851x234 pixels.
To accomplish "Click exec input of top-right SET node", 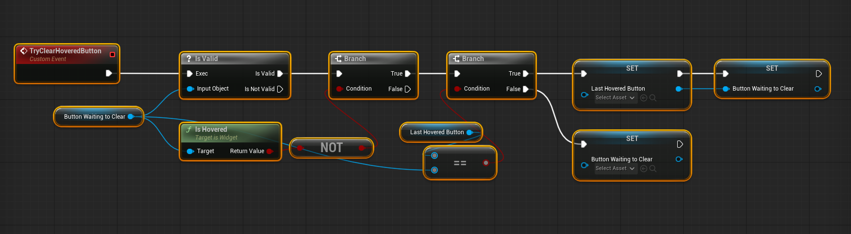I will (x=726, y=74).
